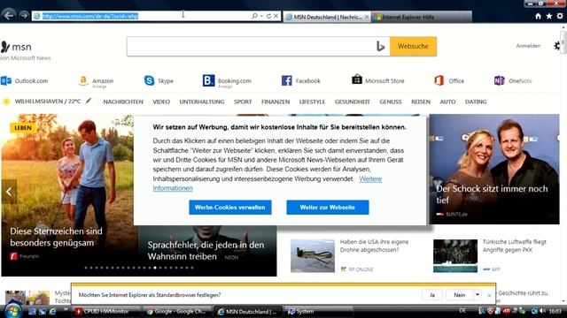567x318 pixels.
Task: Click the msn butterfly logo
Action: 5,47
